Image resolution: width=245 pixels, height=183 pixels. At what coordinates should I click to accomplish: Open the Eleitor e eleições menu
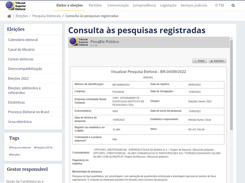pos(70,5)
